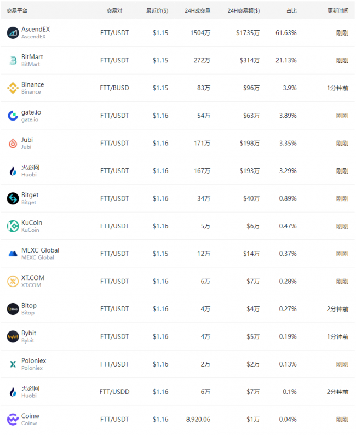Click the Poloniex teal X logo
Screen dimensions: 356x435
pos(13,364)
